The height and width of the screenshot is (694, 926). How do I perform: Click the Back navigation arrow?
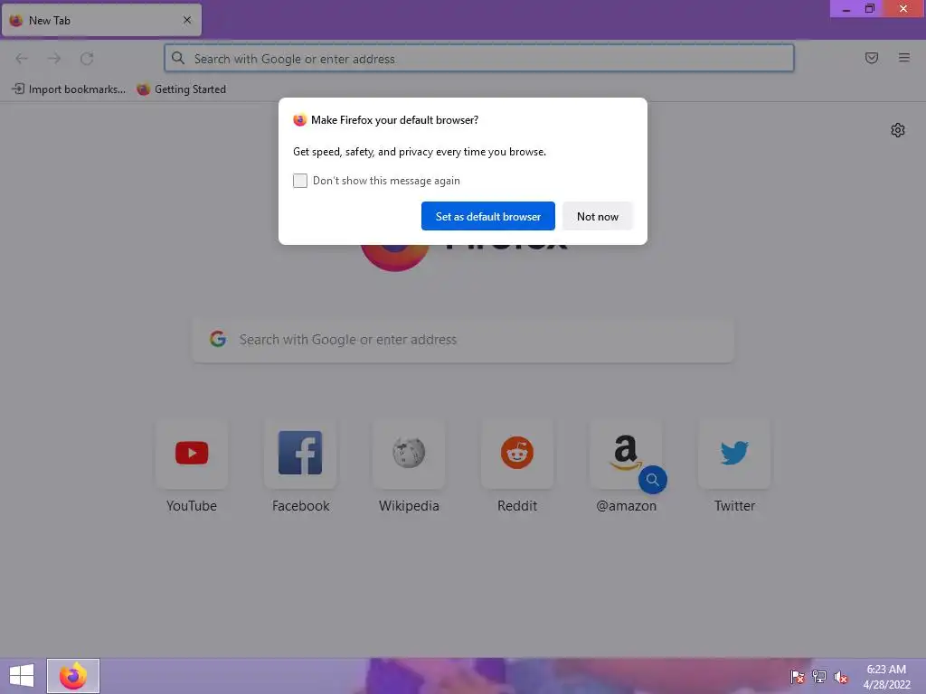click(22, 59)
